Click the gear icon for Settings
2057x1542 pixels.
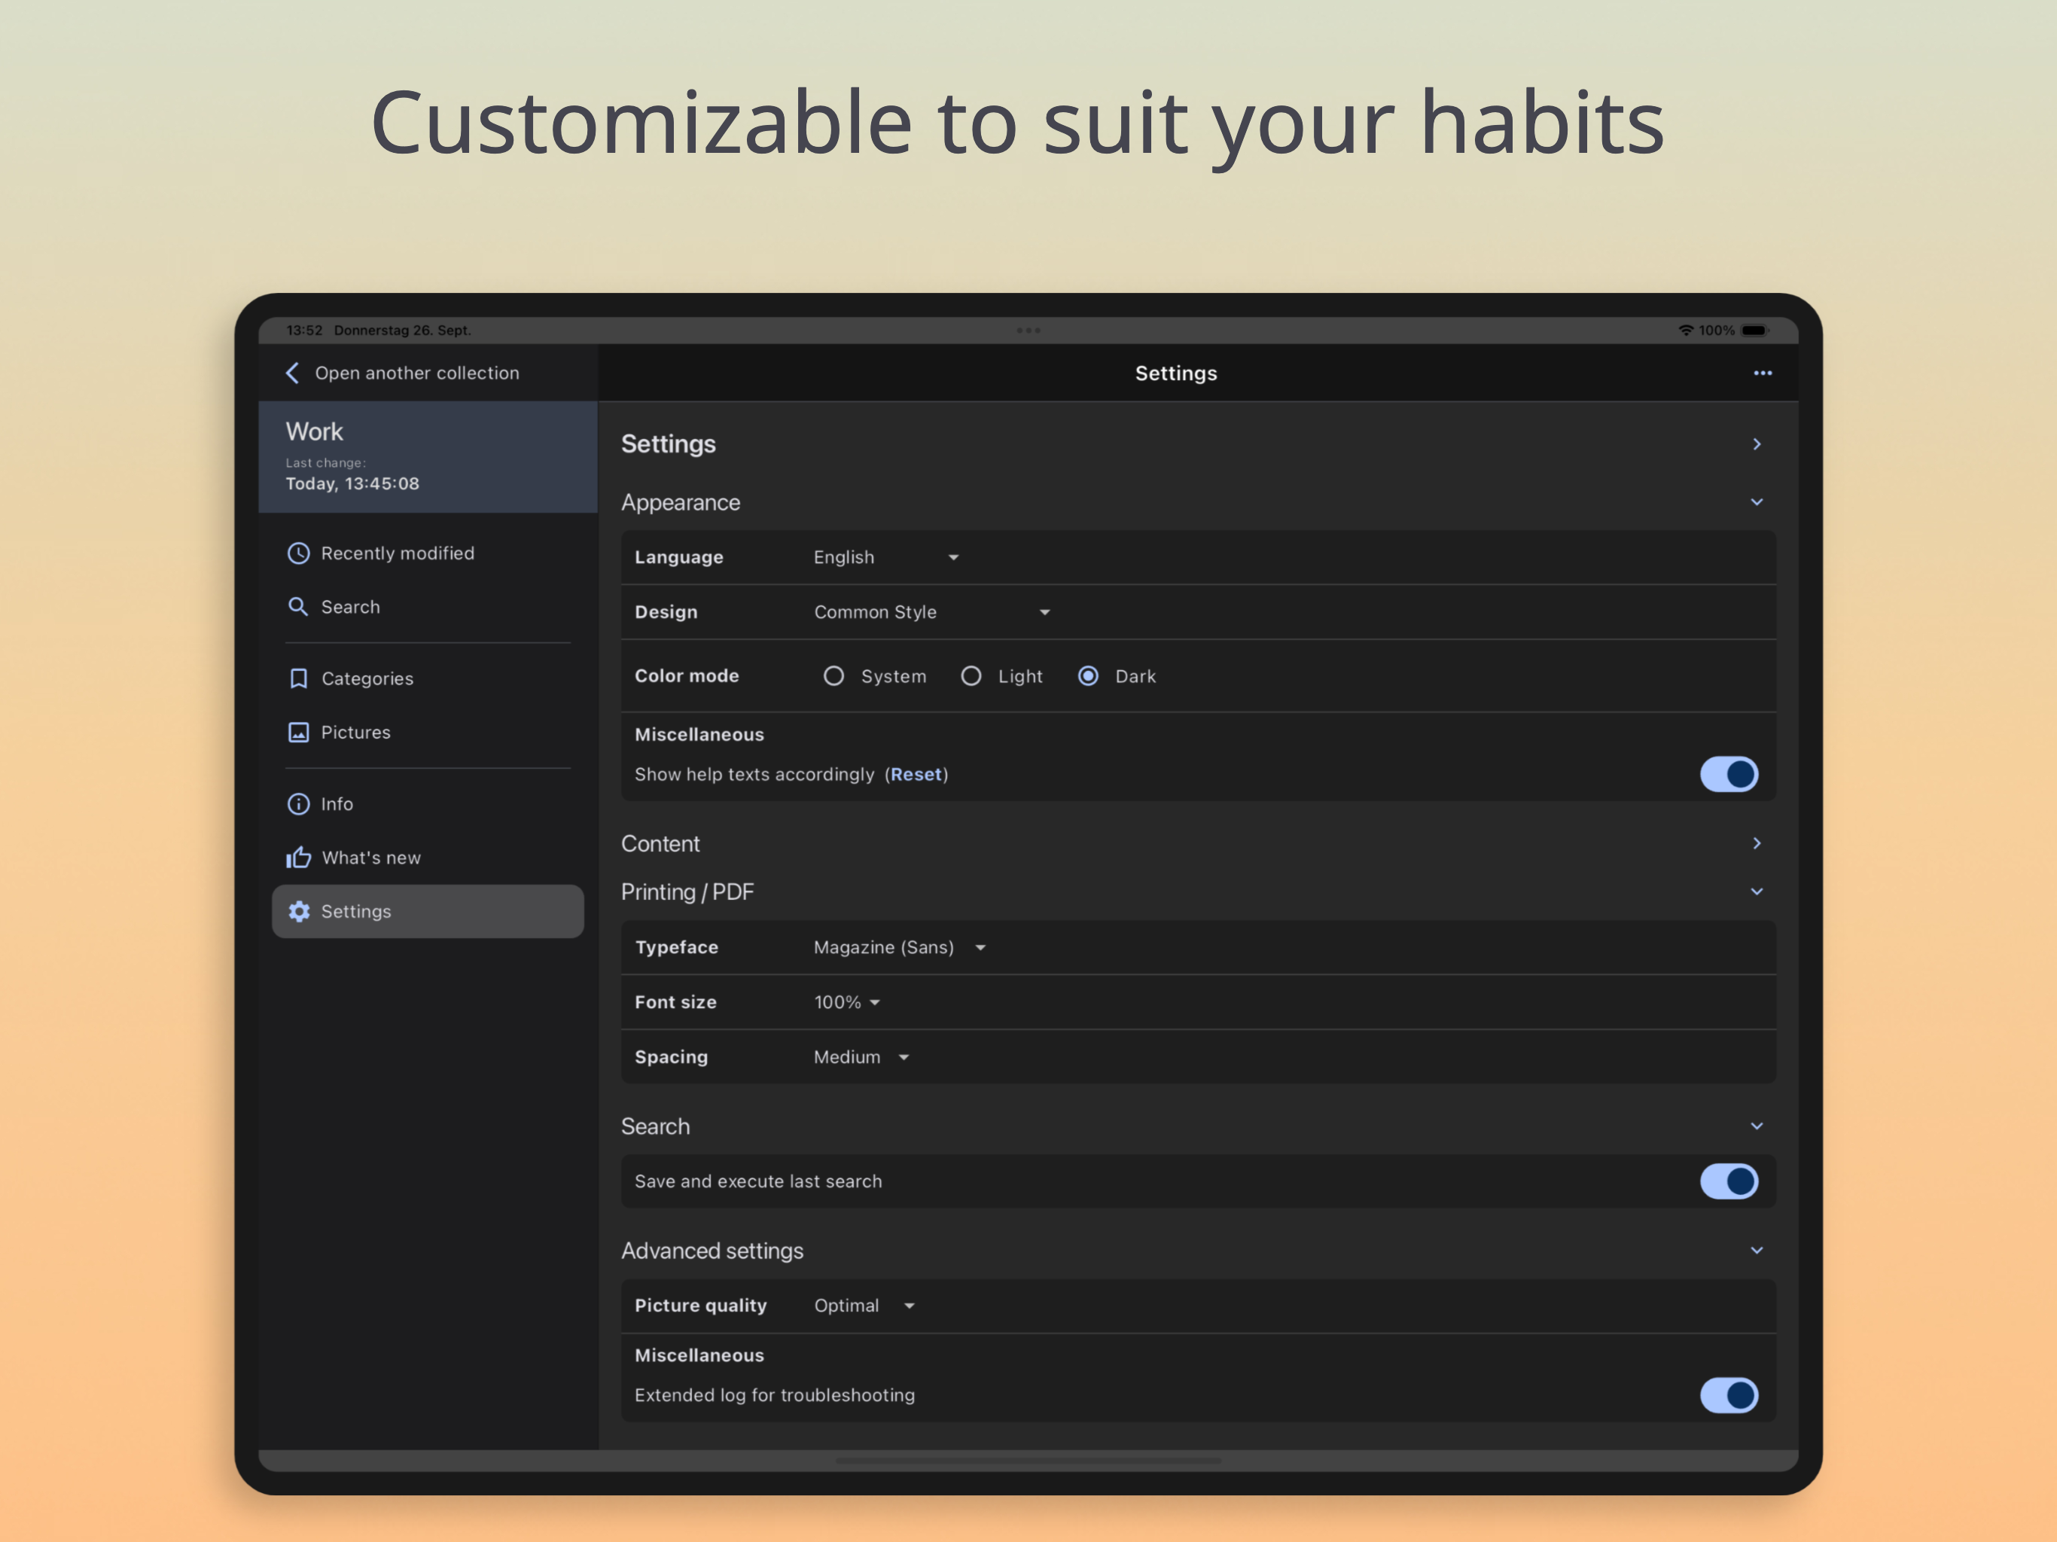pyautogui.click(x=298, y=912)
